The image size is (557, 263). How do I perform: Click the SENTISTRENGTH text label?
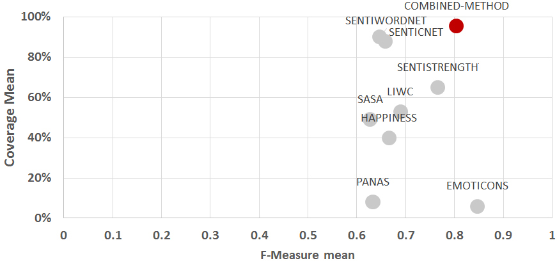pyautogui.click(x=437, y=68)
